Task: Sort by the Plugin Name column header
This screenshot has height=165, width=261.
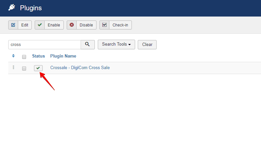Action: (x=63, y=56)
